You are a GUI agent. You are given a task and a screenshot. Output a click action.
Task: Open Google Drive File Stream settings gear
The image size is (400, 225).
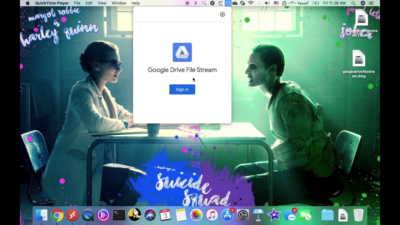pyautogui.click(x=222, y=14)
